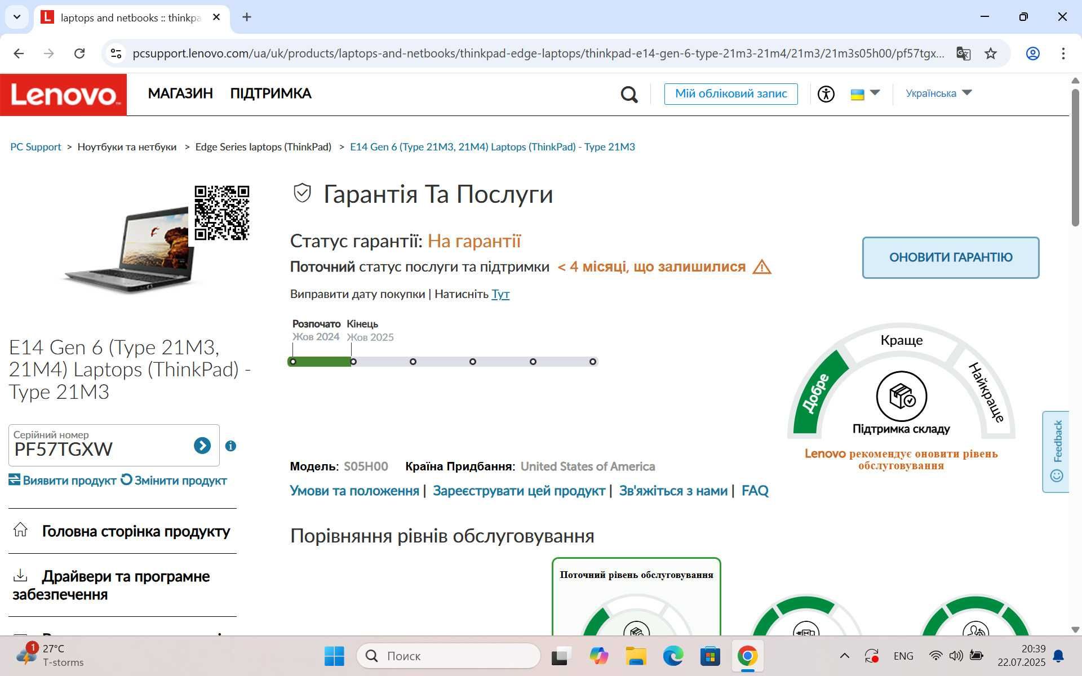The width and height of the screenshot is (1082, 676).
Task: Open site information icon in address bar
Action: (x=116, y=54)
